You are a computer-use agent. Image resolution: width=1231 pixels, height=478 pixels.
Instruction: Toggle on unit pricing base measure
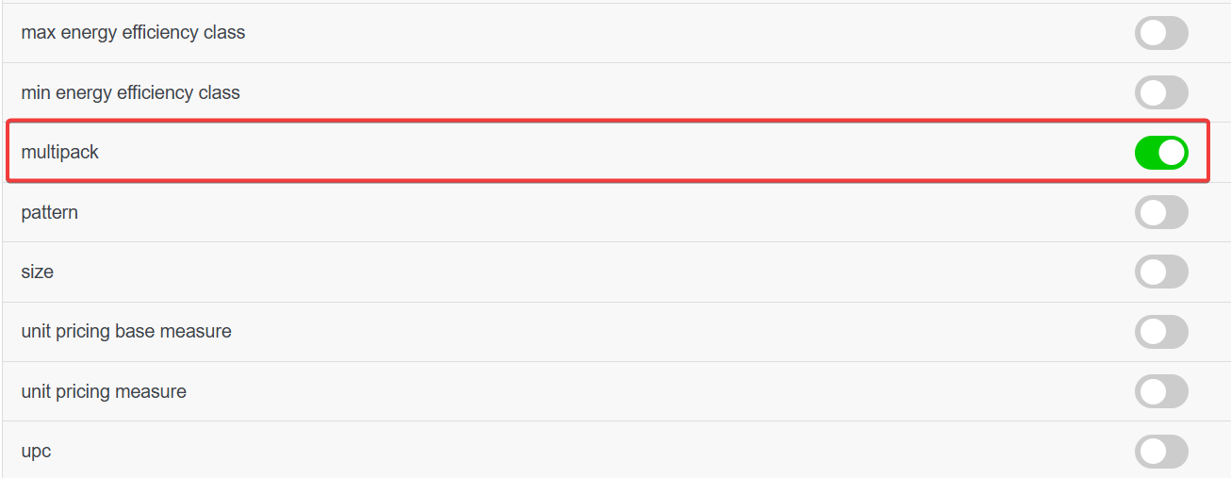point(1161,332)
